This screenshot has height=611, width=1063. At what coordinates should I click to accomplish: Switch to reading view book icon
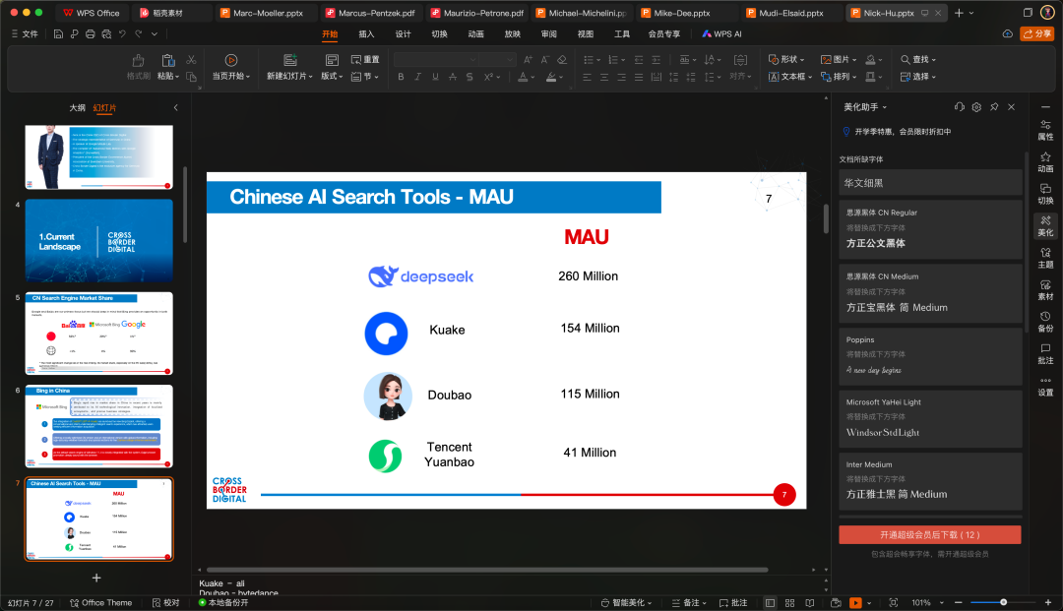click(809, 603)
